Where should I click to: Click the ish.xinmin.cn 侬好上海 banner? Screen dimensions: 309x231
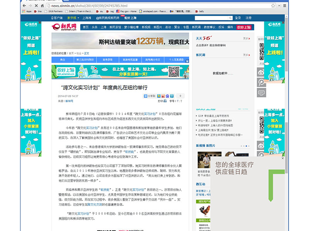click(x=120, y=72)
